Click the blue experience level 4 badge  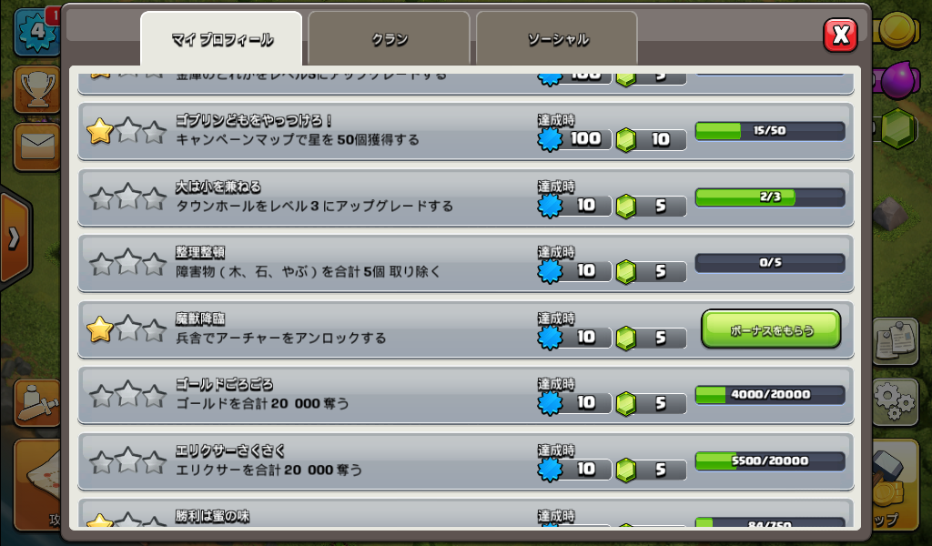(x=36, y=30)
